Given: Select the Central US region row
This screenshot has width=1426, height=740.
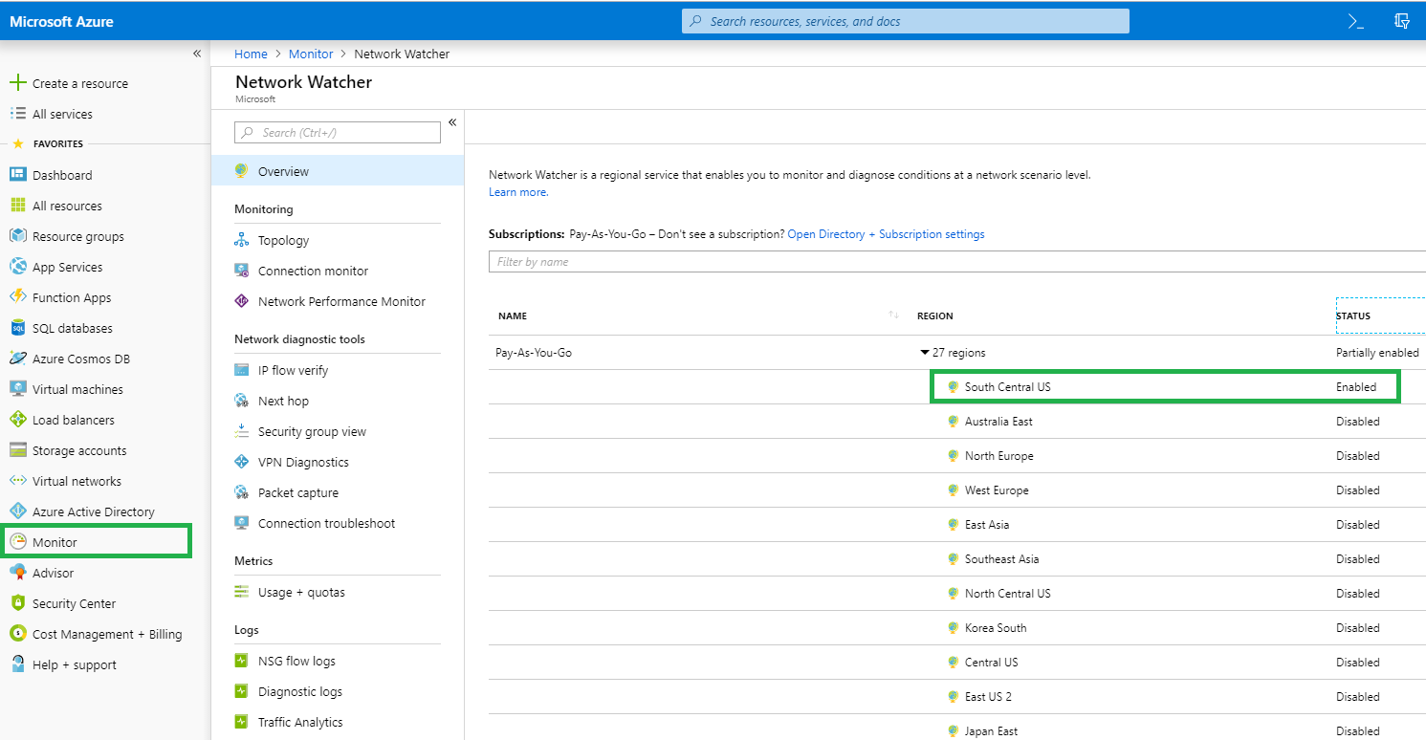Looking at the screenshot, I should 956,663.
